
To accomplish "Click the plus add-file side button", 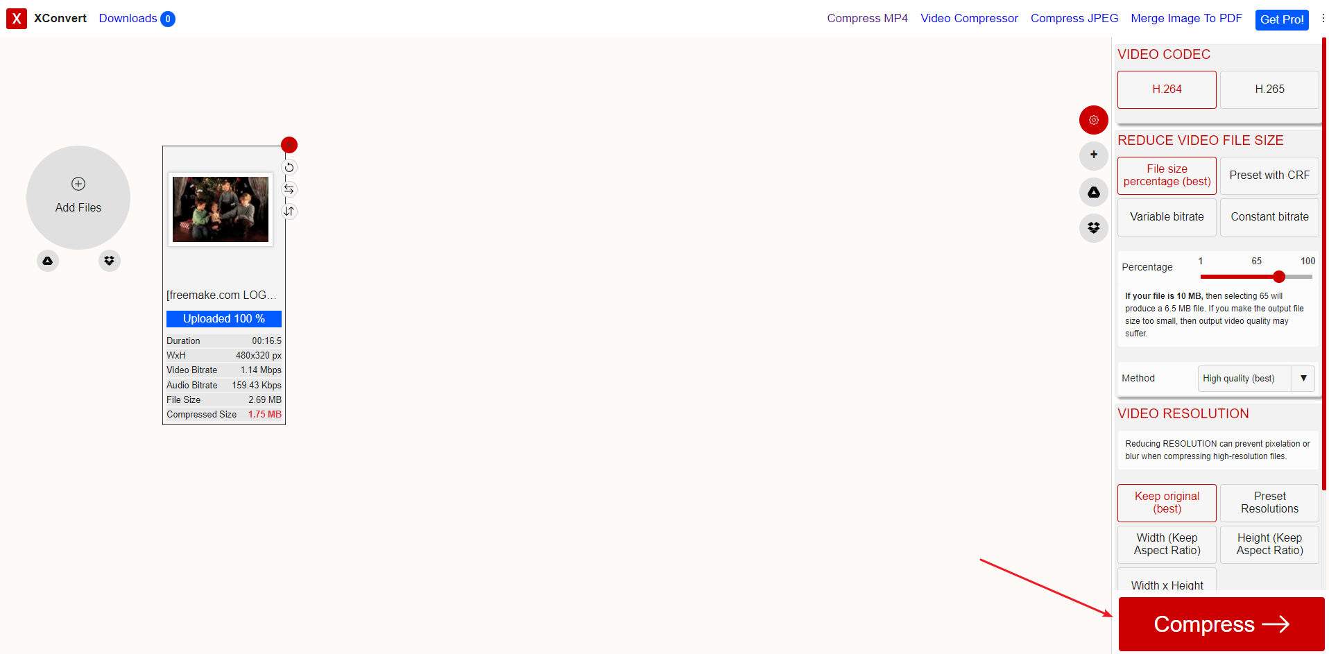I will (x=1093, y=155).
